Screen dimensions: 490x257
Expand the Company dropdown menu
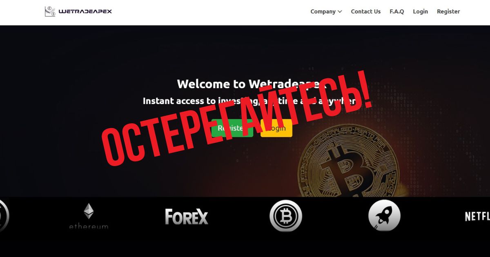(326, 11)
